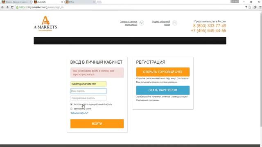Screen dimensions: 262x147
Task: Click the extension icon beside the star
Action: pos(255,7)
